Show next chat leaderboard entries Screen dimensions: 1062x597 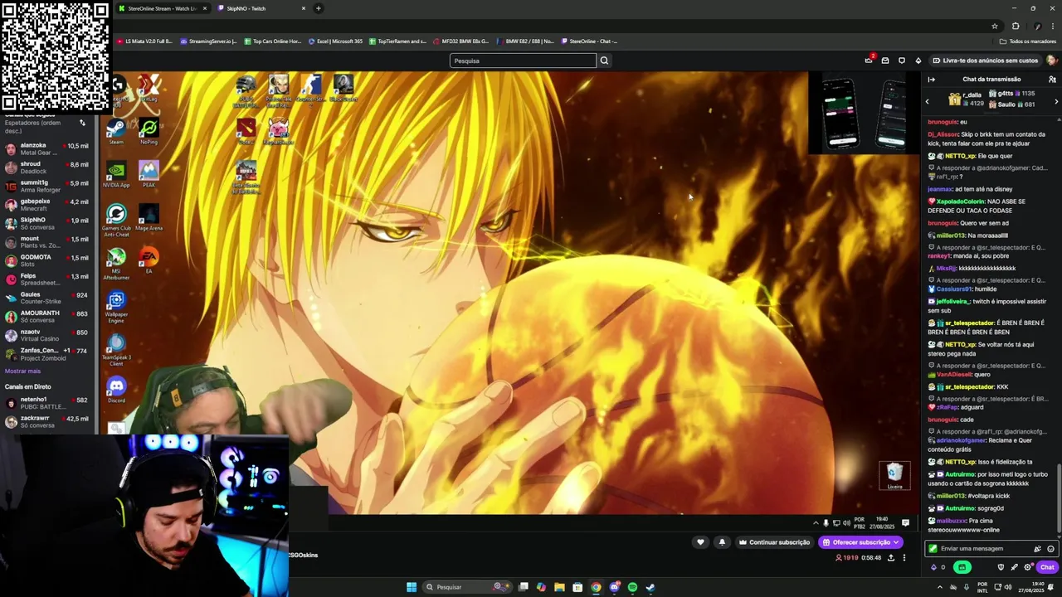pyautogui.click(x=1056, y=101)
